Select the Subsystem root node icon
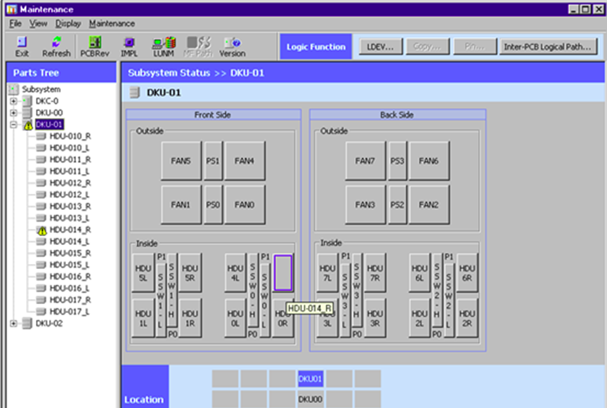Viewport: 607px width, 408px height. pyautogui.click(x=13, y=89)
